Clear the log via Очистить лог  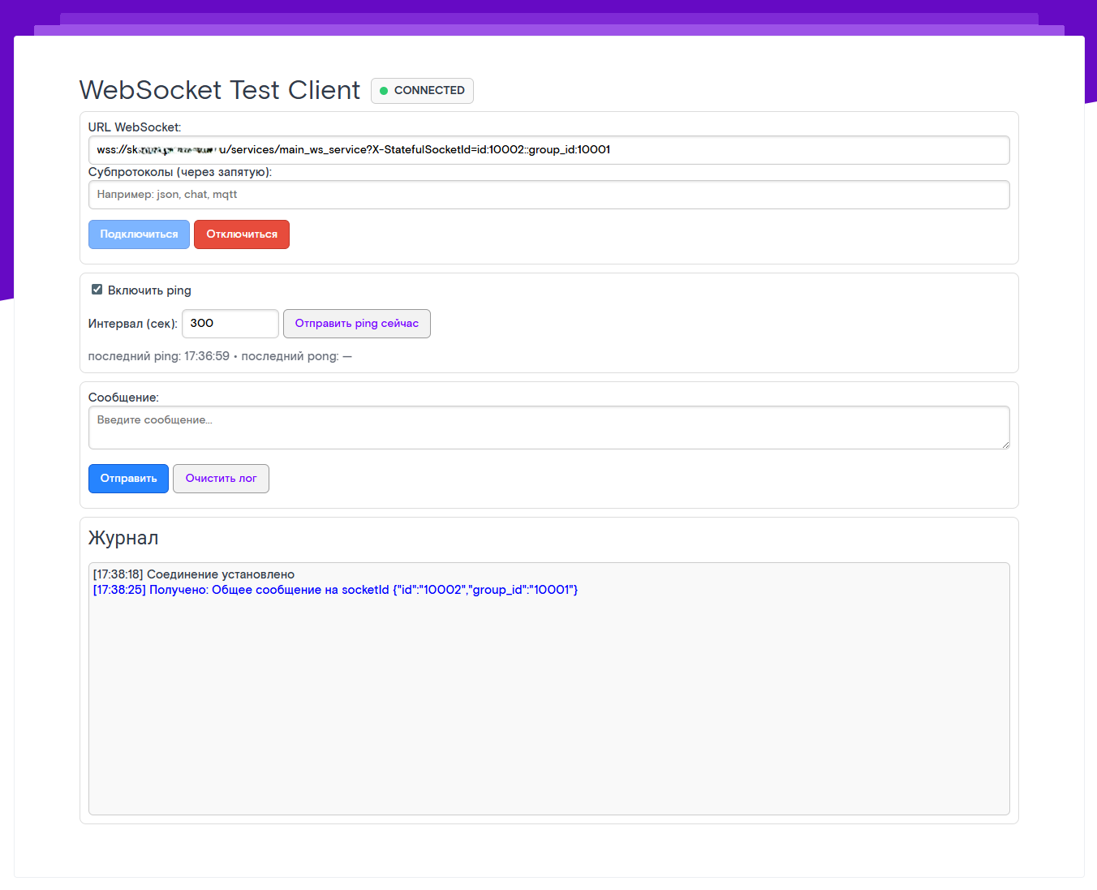coord(221,479)
